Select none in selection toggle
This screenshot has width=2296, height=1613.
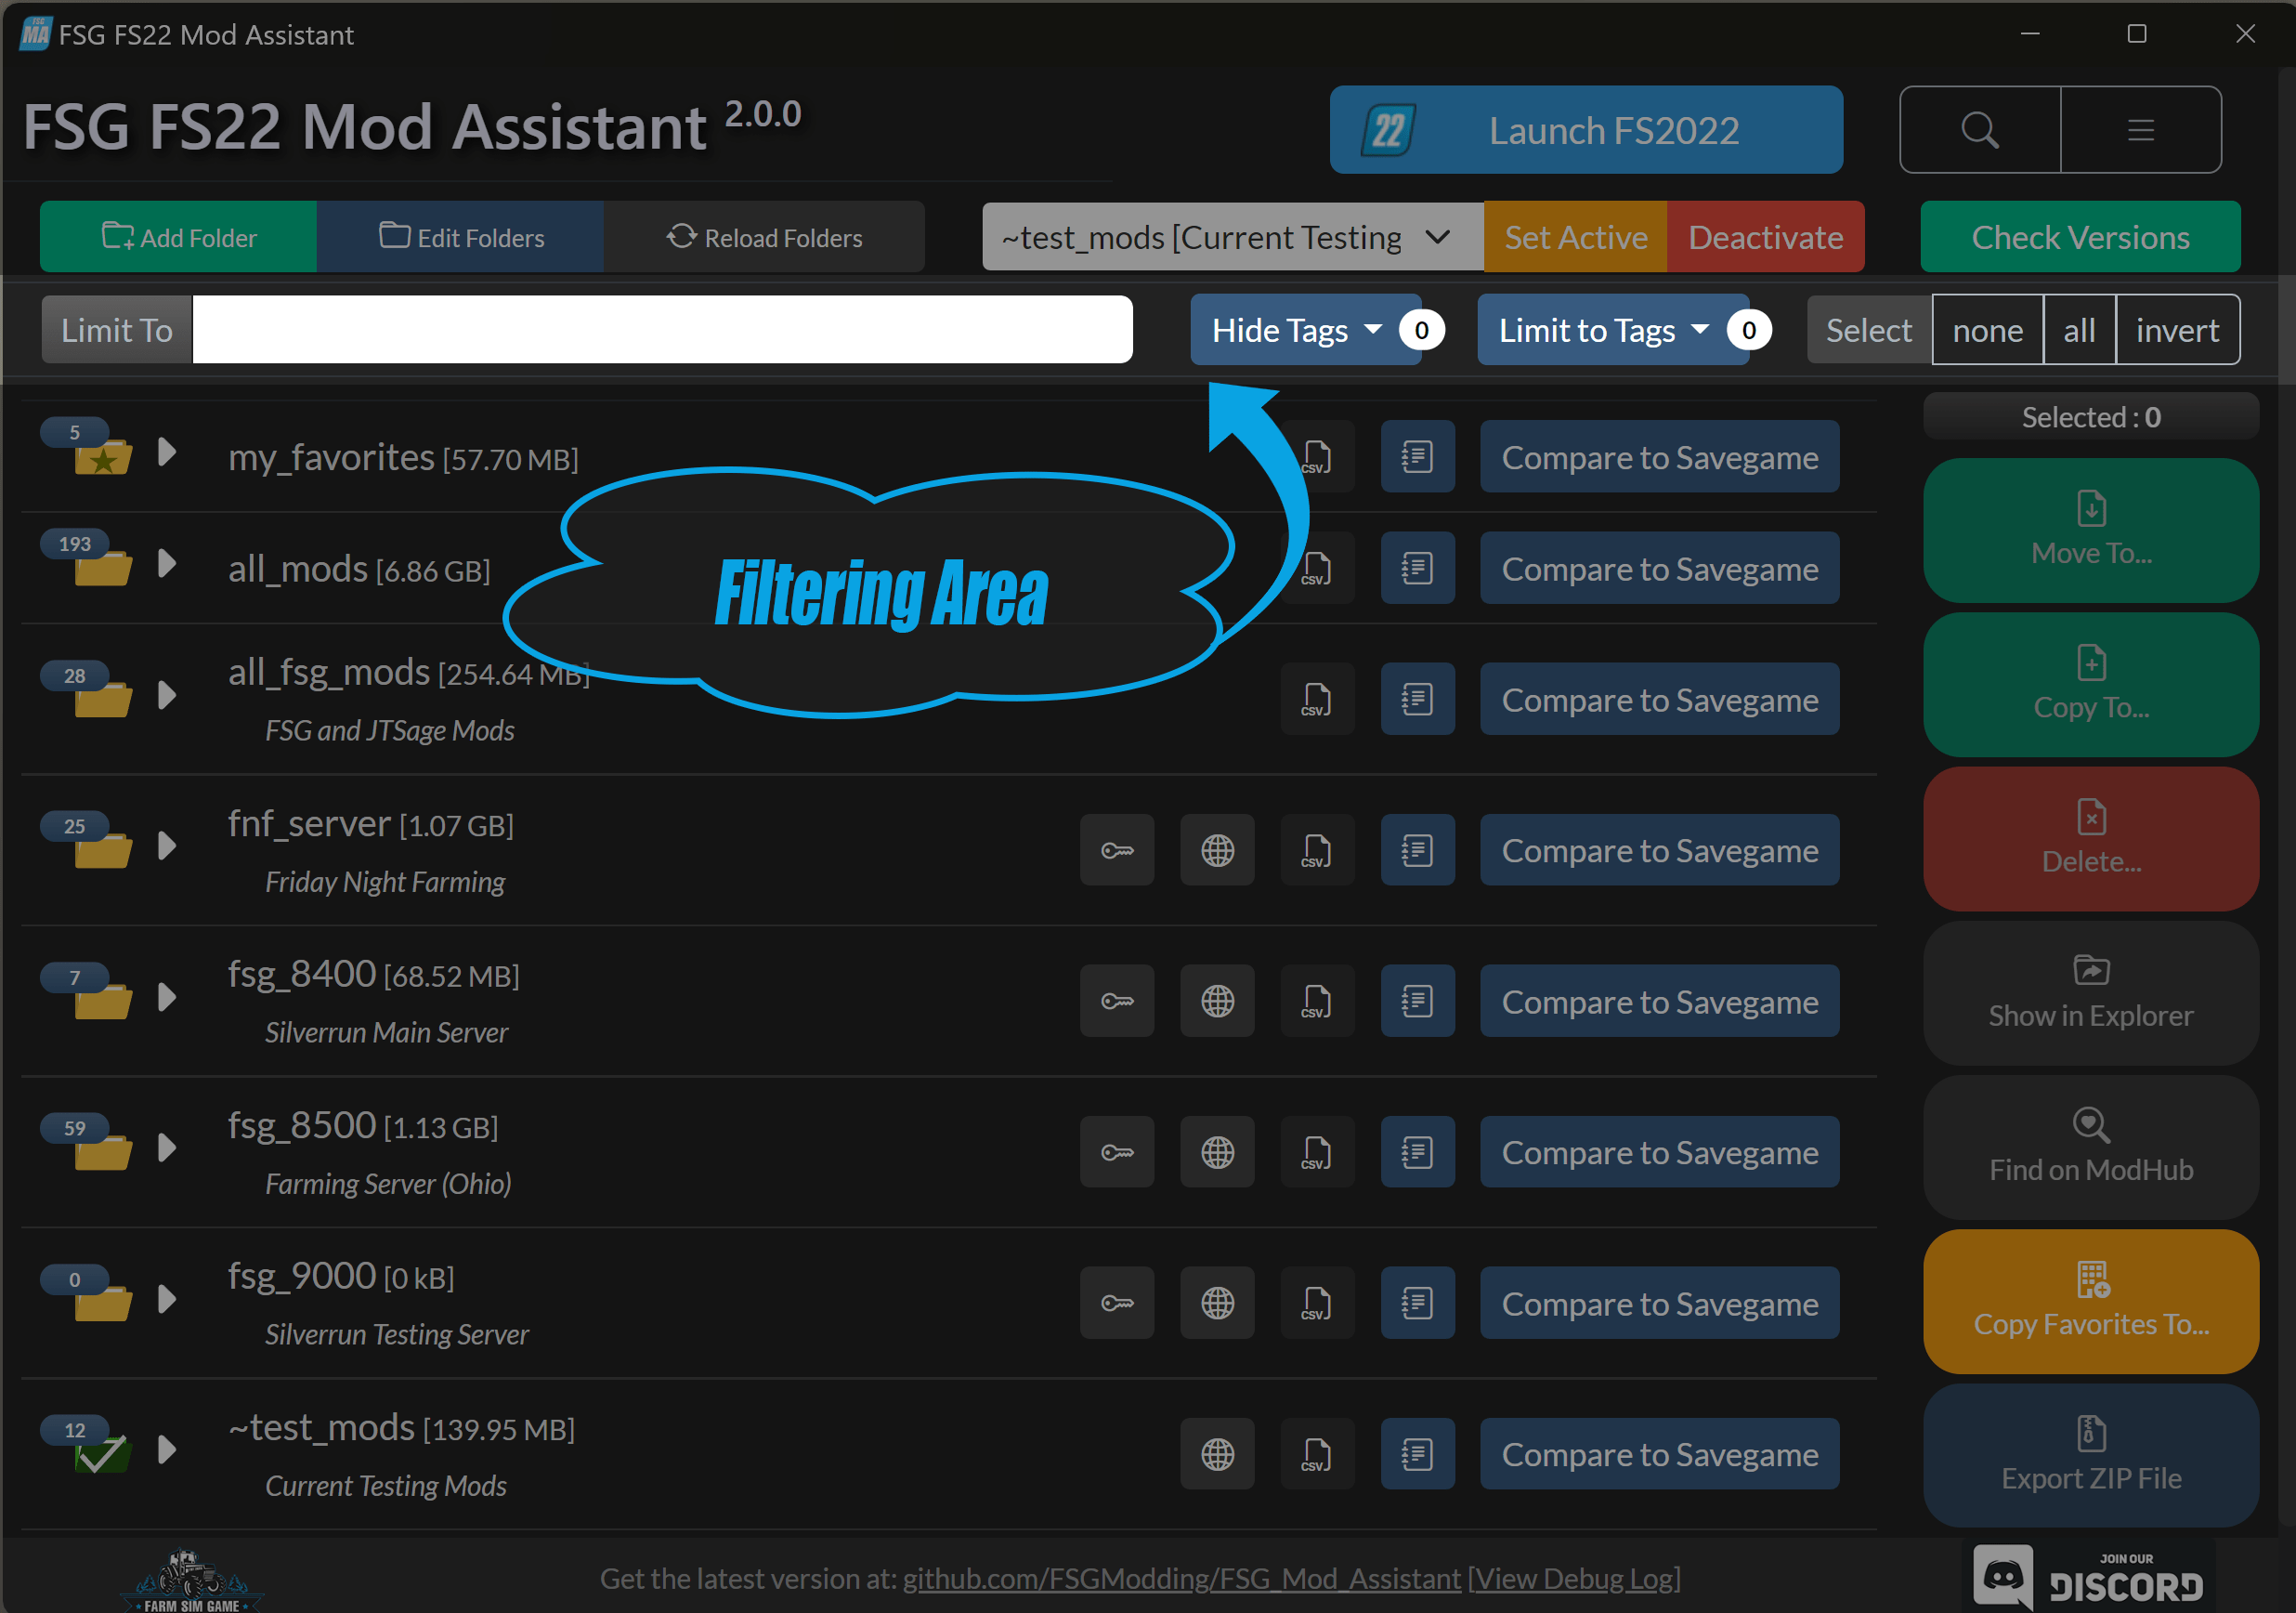coord(1986,330)
